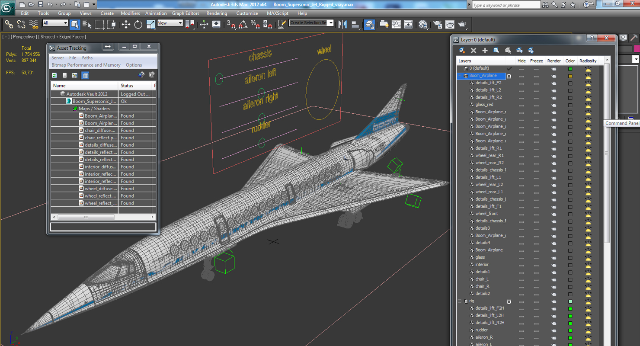Toggle Hide for glass_red object
Screen dimensions: 640x346
click(x=521, y=105)
